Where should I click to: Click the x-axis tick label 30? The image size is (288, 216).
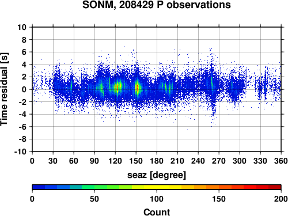[53, 161]
